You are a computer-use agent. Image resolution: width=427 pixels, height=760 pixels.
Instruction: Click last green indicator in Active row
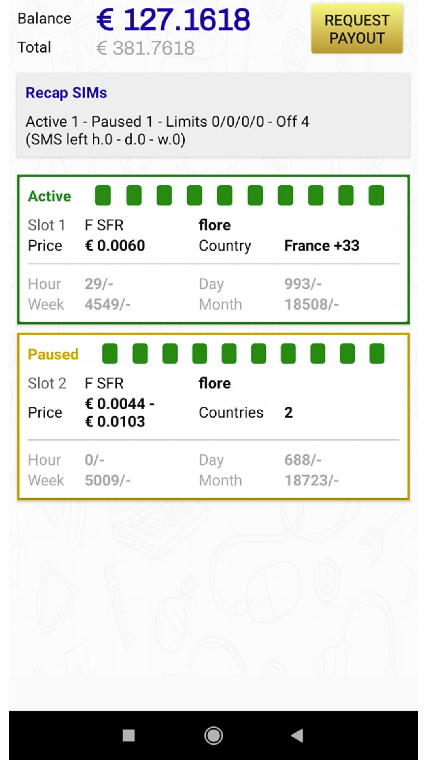(x=376, y=196)
